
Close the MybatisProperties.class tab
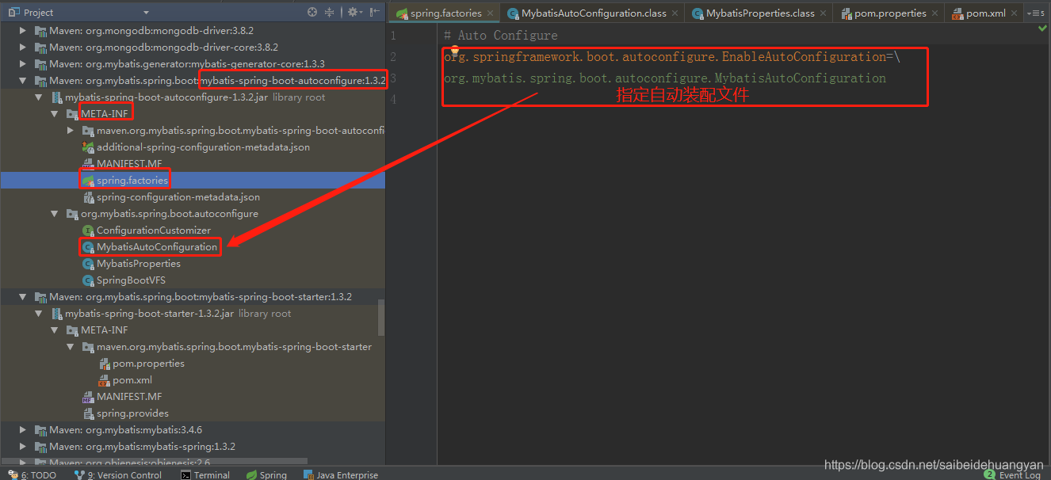824,13
